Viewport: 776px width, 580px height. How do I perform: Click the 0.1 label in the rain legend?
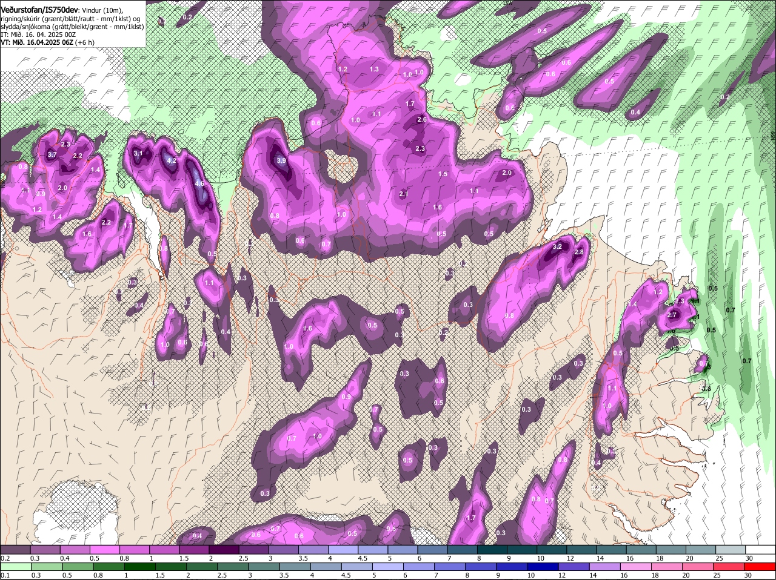click(5, 575)
